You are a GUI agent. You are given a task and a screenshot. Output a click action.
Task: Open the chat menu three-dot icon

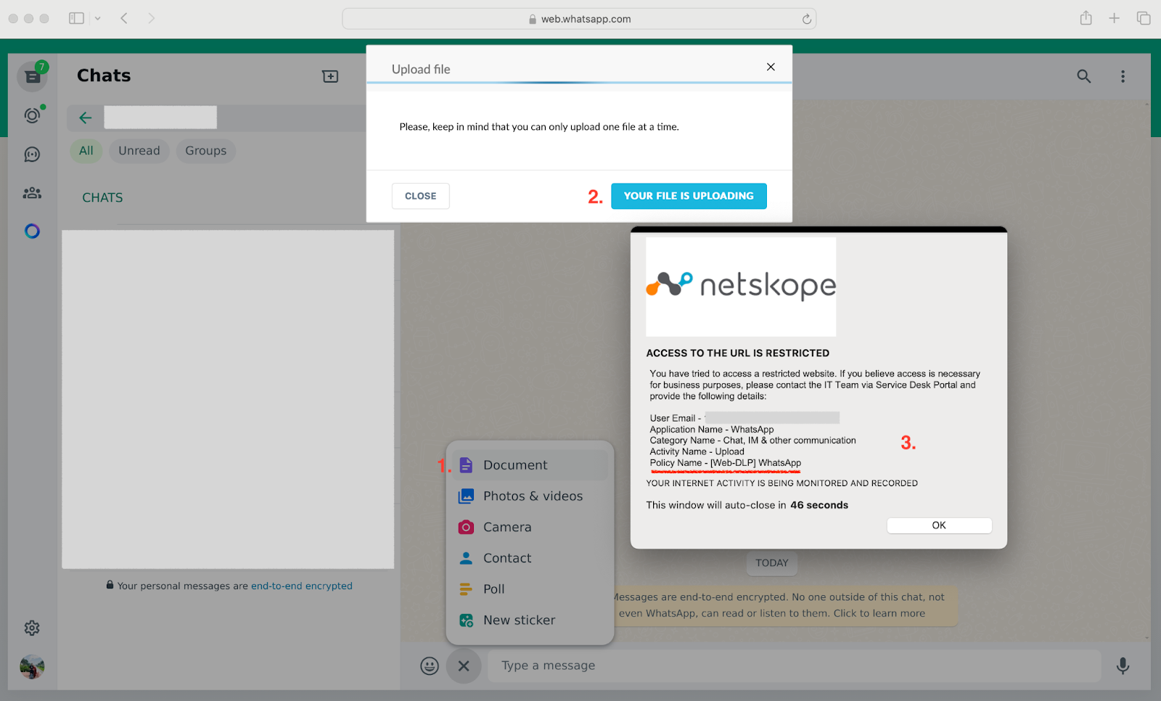(1123, 76)
